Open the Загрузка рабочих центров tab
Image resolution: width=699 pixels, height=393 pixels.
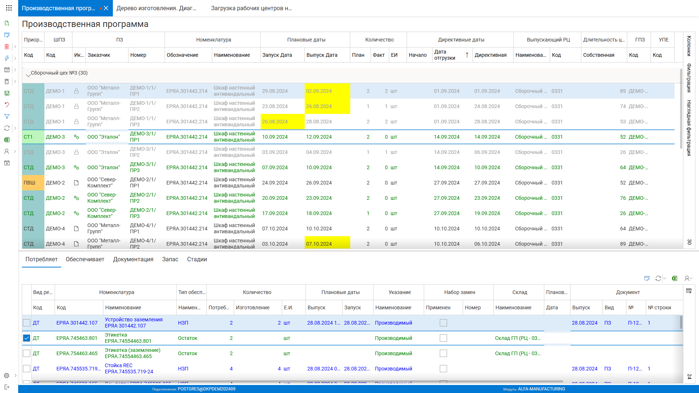click(x=251, y=8)
